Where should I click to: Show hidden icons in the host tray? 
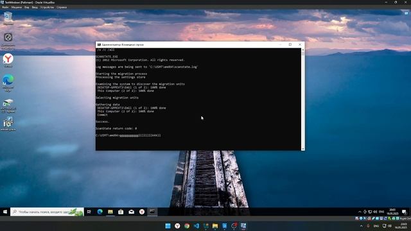pos(362,226)
